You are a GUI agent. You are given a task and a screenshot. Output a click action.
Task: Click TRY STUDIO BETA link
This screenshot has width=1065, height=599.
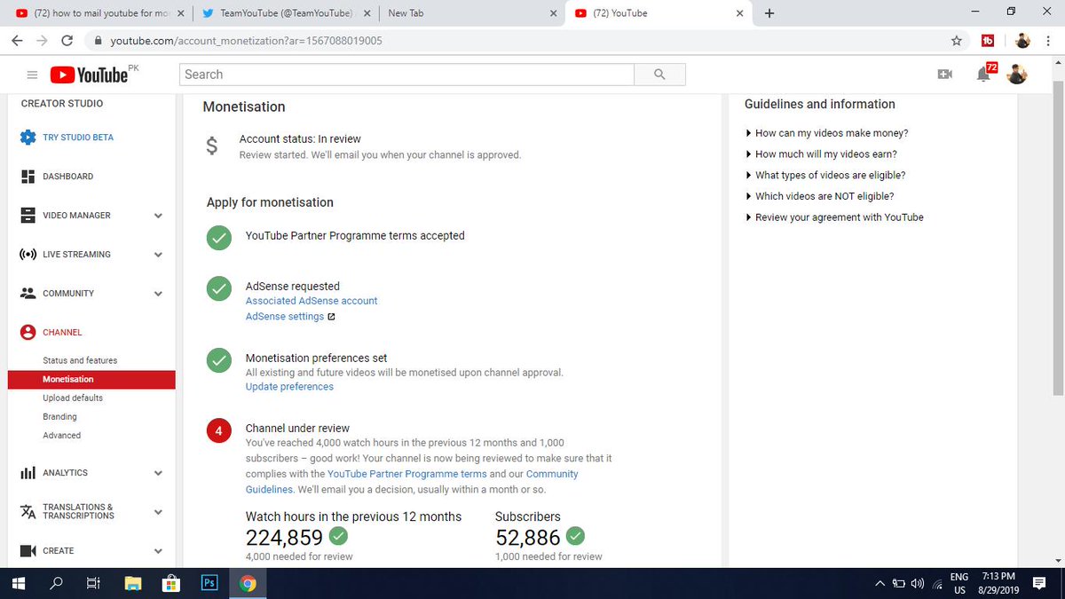78,138
